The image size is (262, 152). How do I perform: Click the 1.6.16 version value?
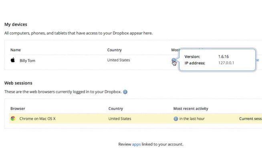[x=224, y=57]
